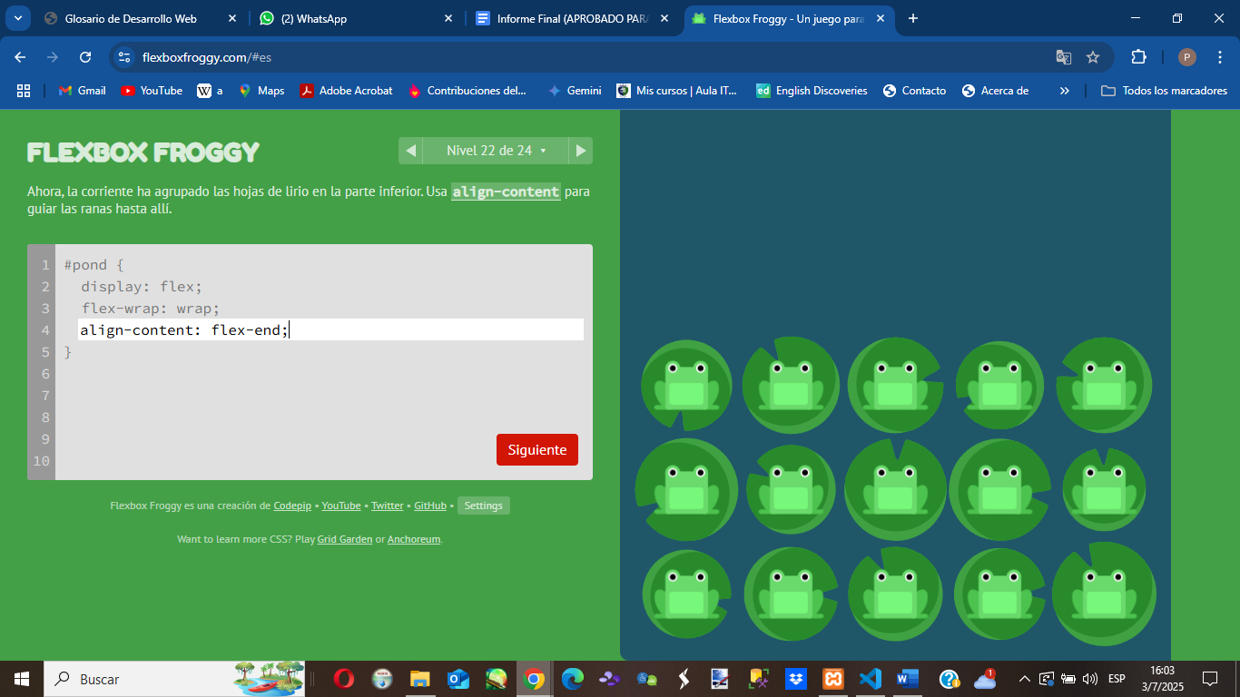
Task: Open the Twitter link
Action: click(388, 506)
